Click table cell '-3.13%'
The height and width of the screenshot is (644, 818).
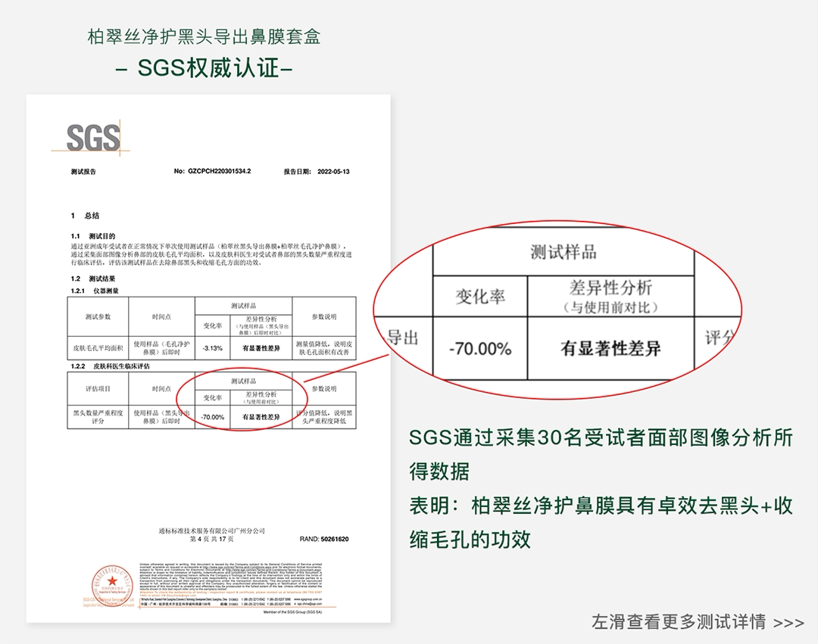[212, 348]
